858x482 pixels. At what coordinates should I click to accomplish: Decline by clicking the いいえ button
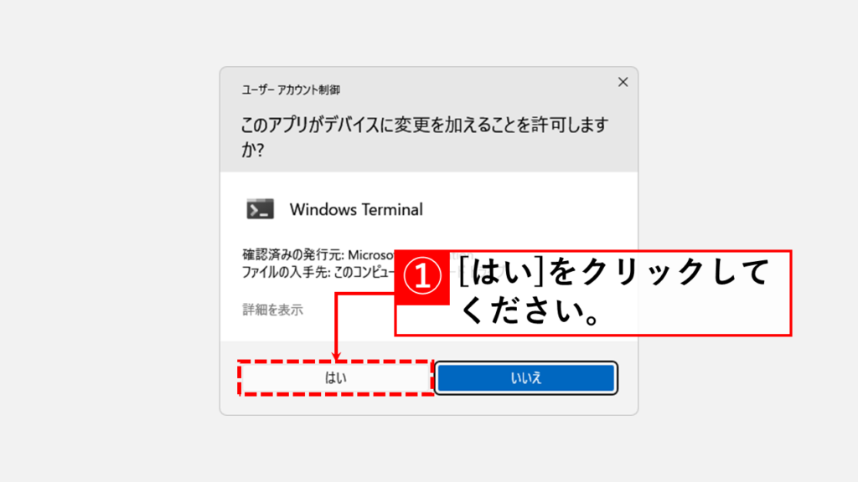(526, 377)
